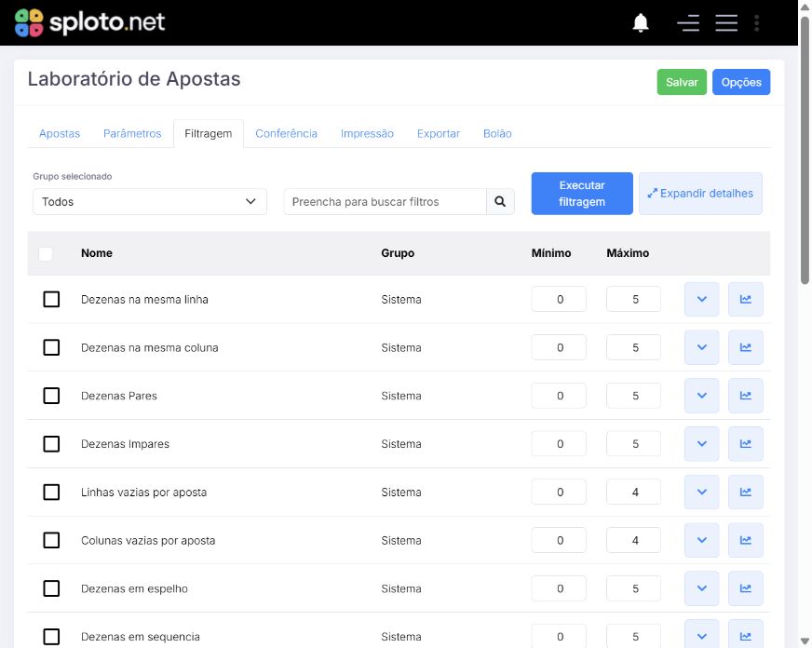
Task: Expand details for Dezenas na mesma coluna
Action: tap(702, 347)
